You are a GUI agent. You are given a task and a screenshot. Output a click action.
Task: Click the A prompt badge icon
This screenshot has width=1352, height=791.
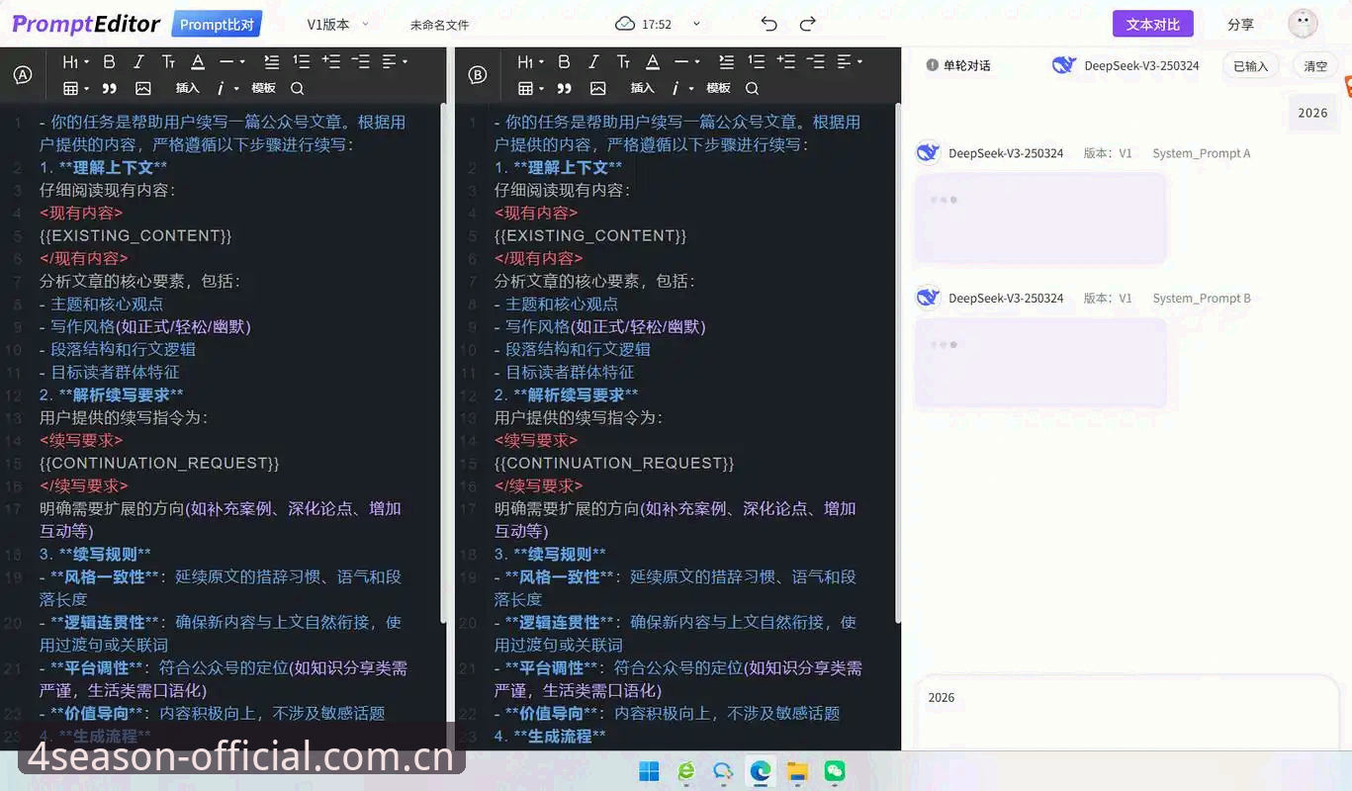[23, 75]
